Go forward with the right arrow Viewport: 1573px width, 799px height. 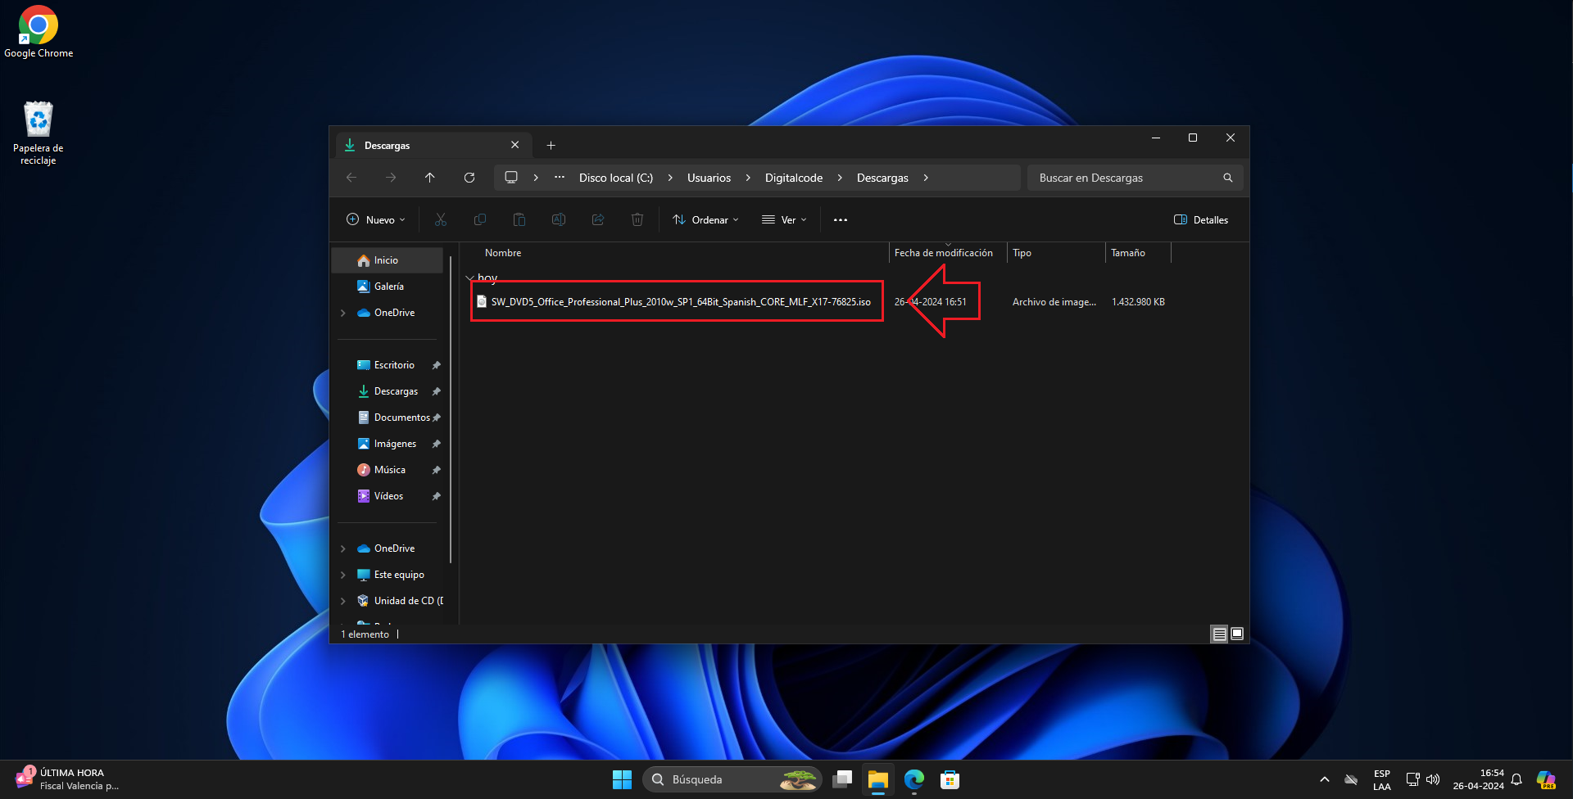pyautogui.click(x=391, y=178)
